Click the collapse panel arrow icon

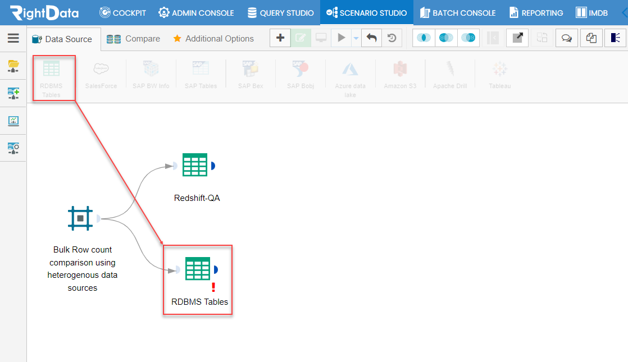pyautogui.click(x=493, y=38)
